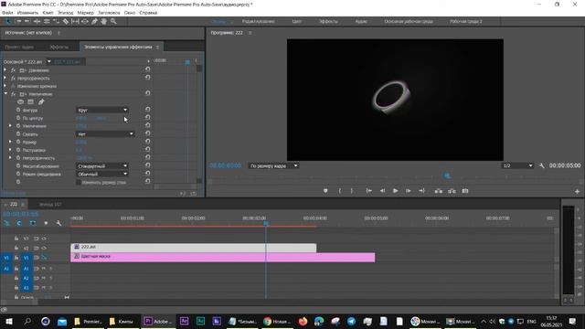This screenshot has height=329, width=585.
Task: Open the Цвет workspace
Action: (x=297, y=22)
